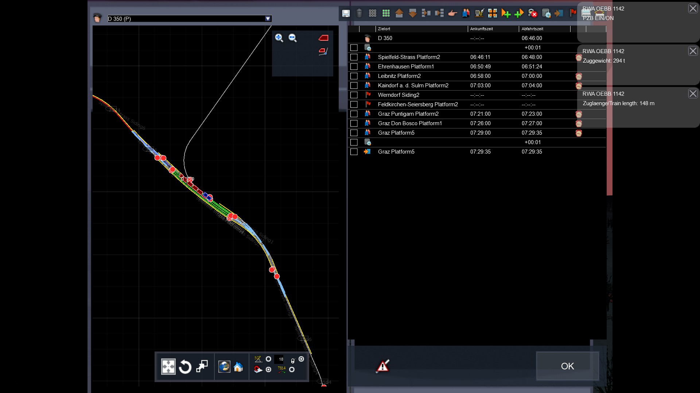Check the Leibnitz Platform2 row checkbox

(354, 76)
